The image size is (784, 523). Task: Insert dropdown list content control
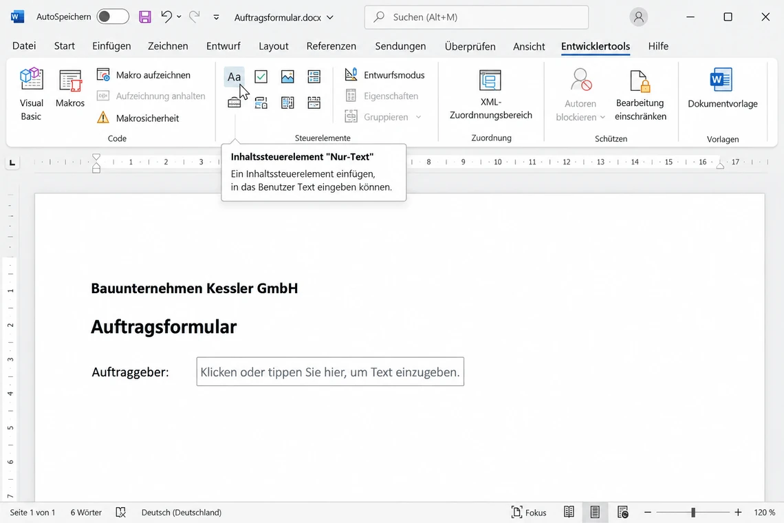pyautogui.click(x=287, y=103)
